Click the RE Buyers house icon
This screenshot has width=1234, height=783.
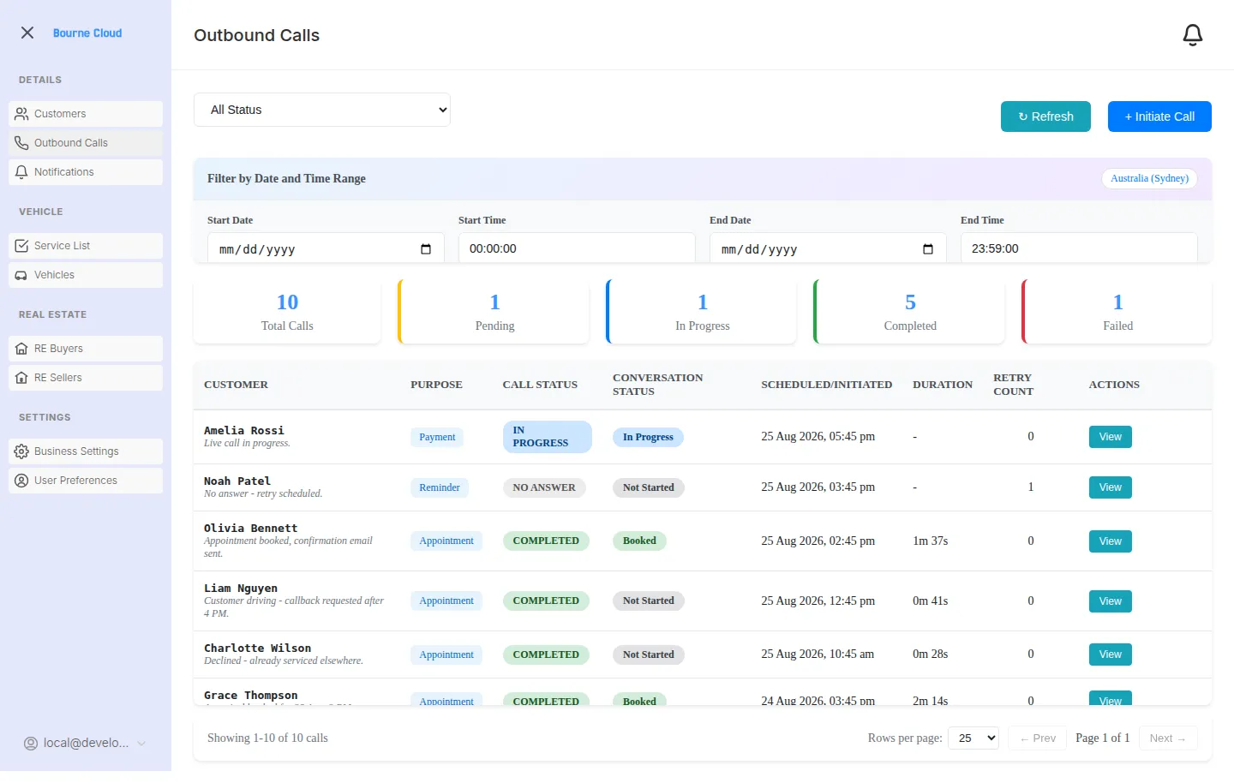pyautogui.click(x=21, y=349)
